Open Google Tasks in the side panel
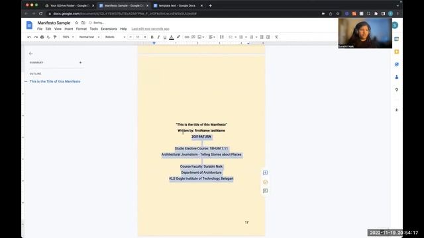424x238 pixels. pos(397,64)
